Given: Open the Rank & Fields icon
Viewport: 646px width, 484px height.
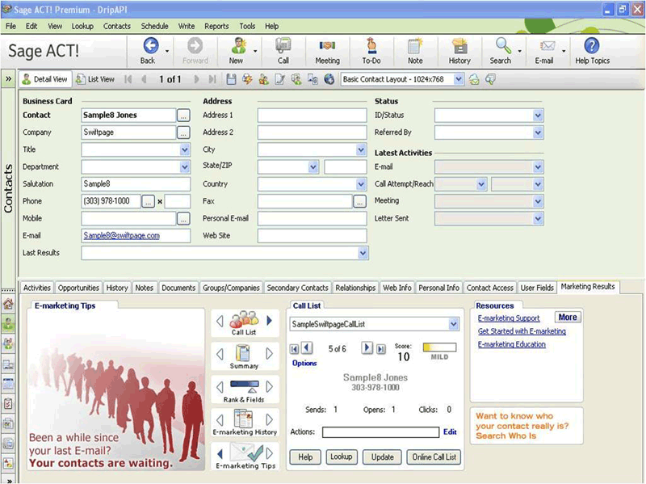Looking at the screenshot, I should coord(245,387).
